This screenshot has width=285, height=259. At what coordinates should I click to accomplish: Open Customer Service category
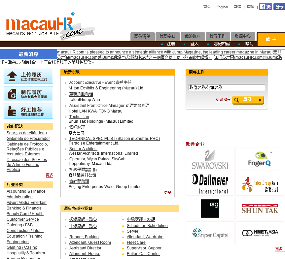pyautogui.click(x=23, y=220)
